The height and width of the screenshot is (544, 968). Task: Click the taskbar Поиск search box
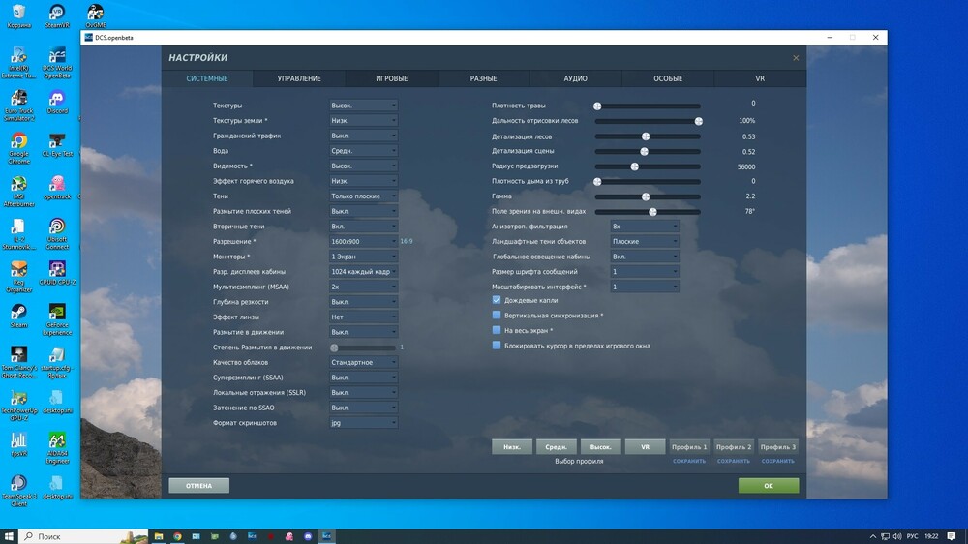coord(84,536)
